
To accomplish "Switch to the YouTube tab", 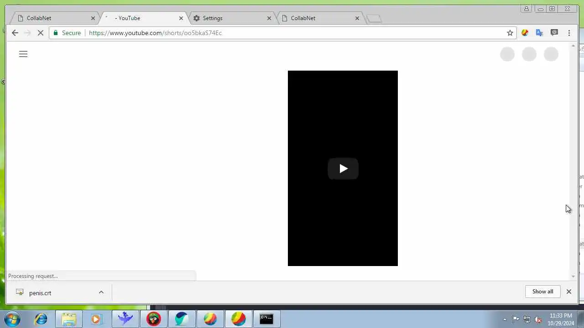I will pyautogui.click(x=143, y=18).
